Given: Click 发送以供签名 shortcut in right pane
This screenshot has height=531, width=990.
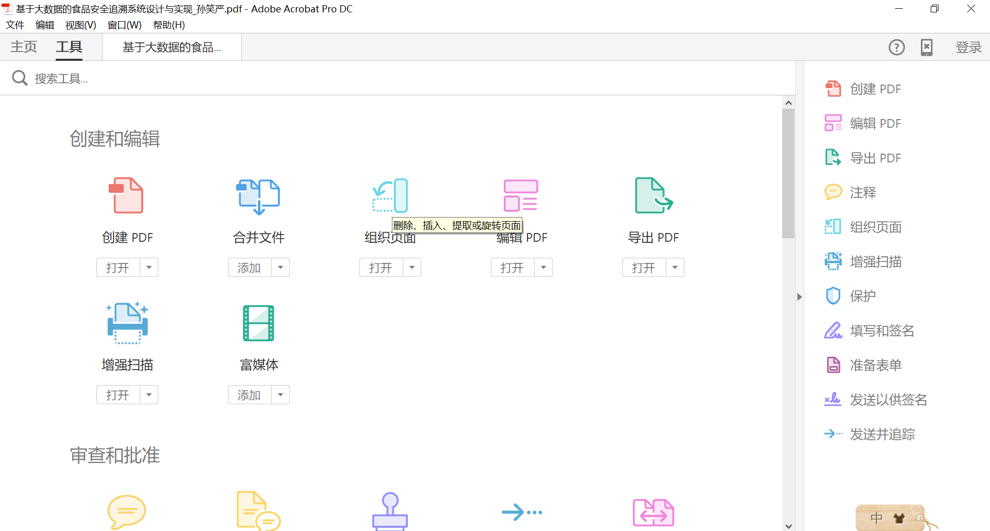Looking at the screenshot, I should [876, 400].
